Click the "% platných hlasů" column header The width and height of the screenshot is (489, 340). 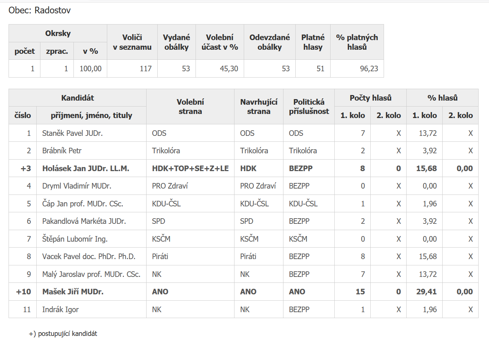tap(357, 42)
